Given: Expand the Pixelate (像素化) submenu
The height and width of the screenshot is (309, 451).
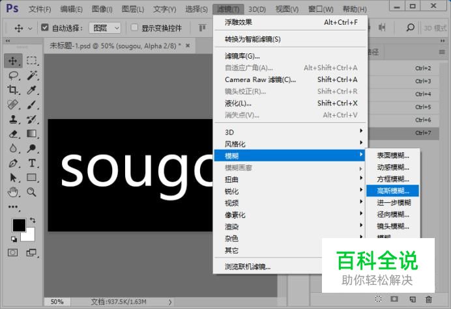Looking at the screenshot, I should click(x=290, y=215).
